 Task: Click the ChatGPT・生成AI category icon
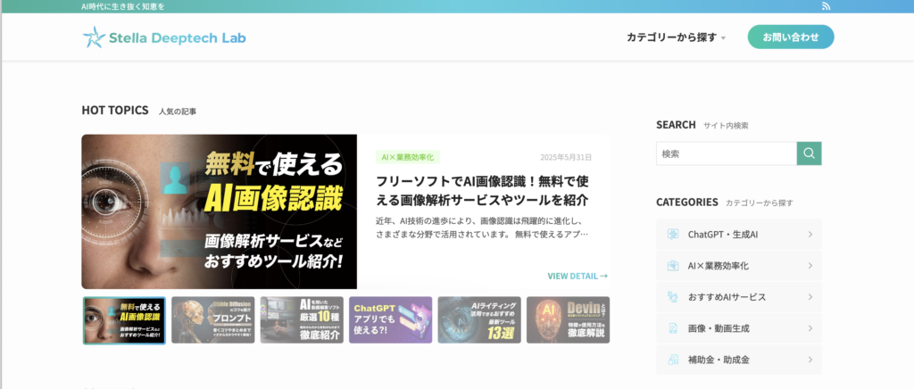coord(673,235)
